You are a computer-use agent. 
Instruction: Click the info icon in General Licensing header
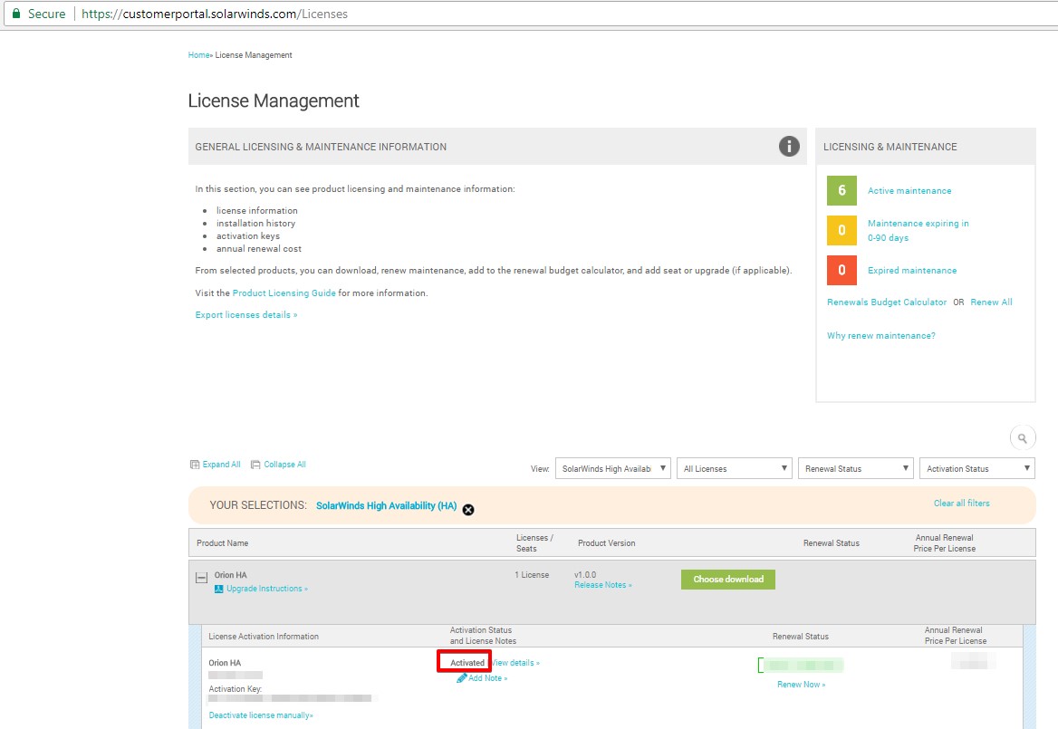(x=789, y=146)
